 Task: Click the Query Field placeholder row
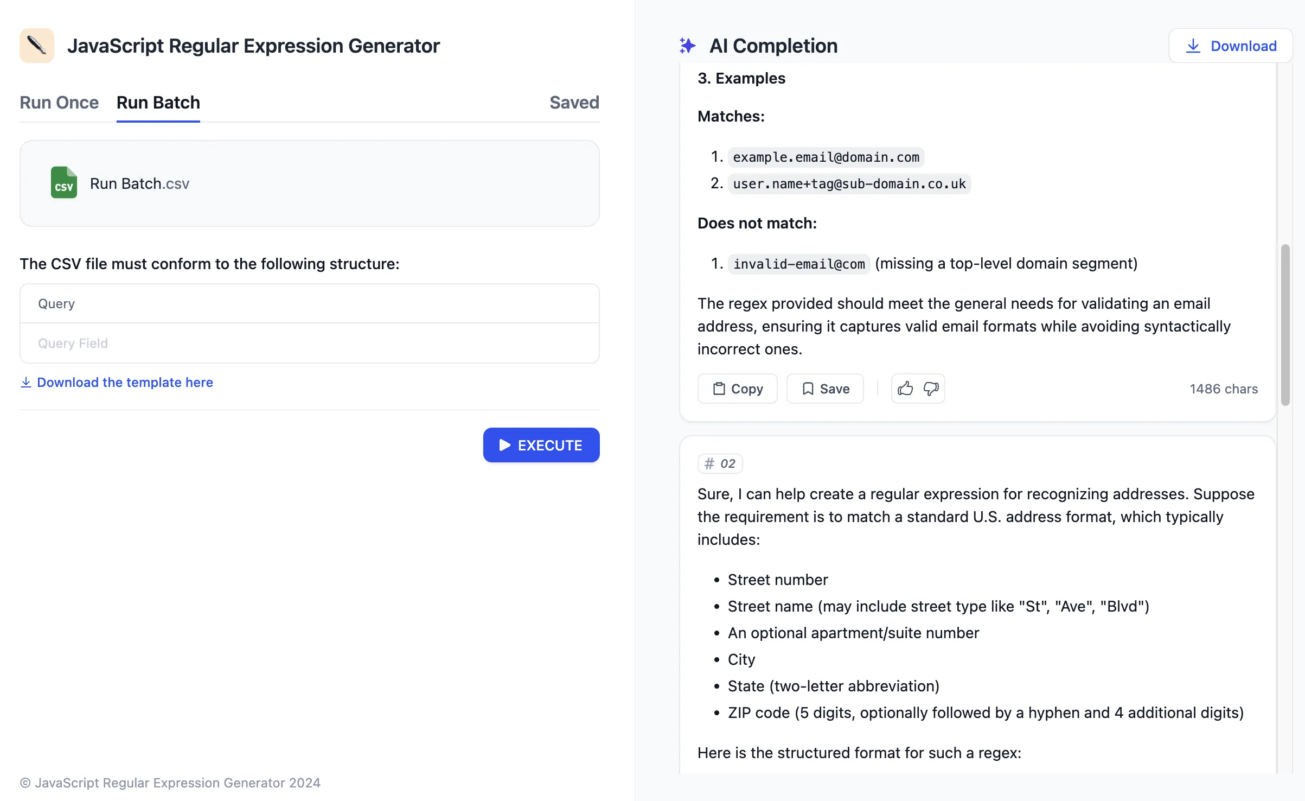pyautogui.click(x=309, y=343)
